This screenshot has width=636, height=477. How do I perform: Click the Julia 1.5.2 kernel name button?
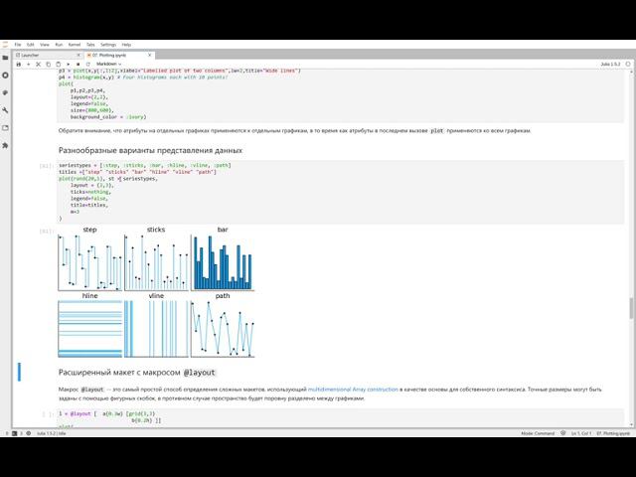tap(610, 64)
